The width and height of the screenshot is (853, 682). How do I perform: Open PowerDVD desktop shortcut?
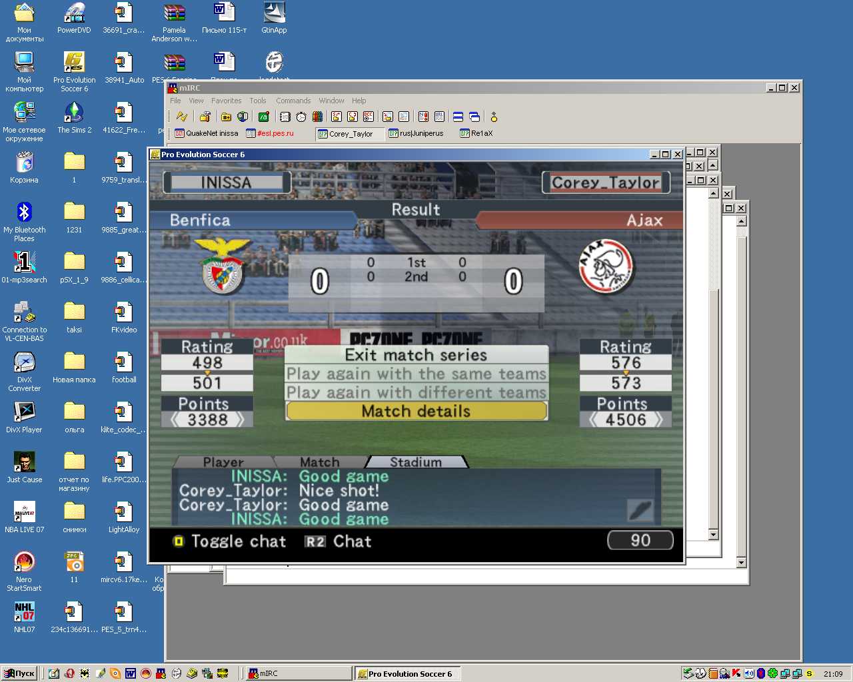pyautogui.click(x=74, y=18)
